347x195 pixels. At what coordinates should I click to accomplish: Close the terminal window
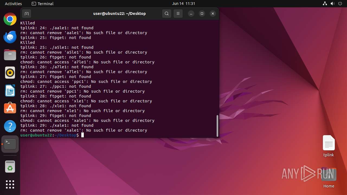coord(213,14)
